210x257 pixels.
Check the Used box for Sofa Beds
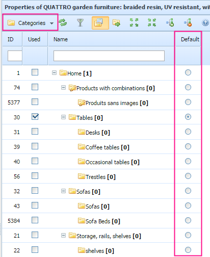point(35,220)
